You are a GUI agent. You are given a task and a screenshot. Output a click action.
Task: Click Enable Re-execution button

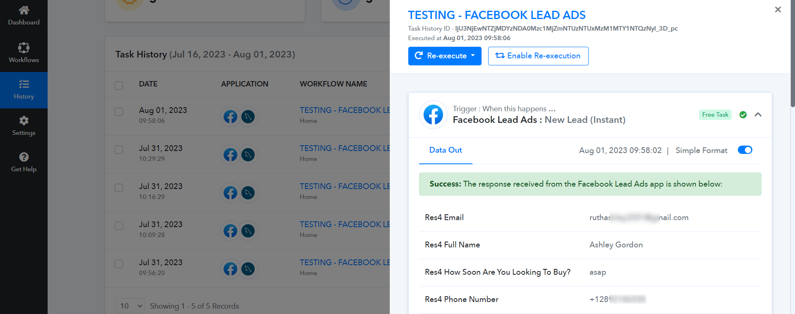coord(538,56)
